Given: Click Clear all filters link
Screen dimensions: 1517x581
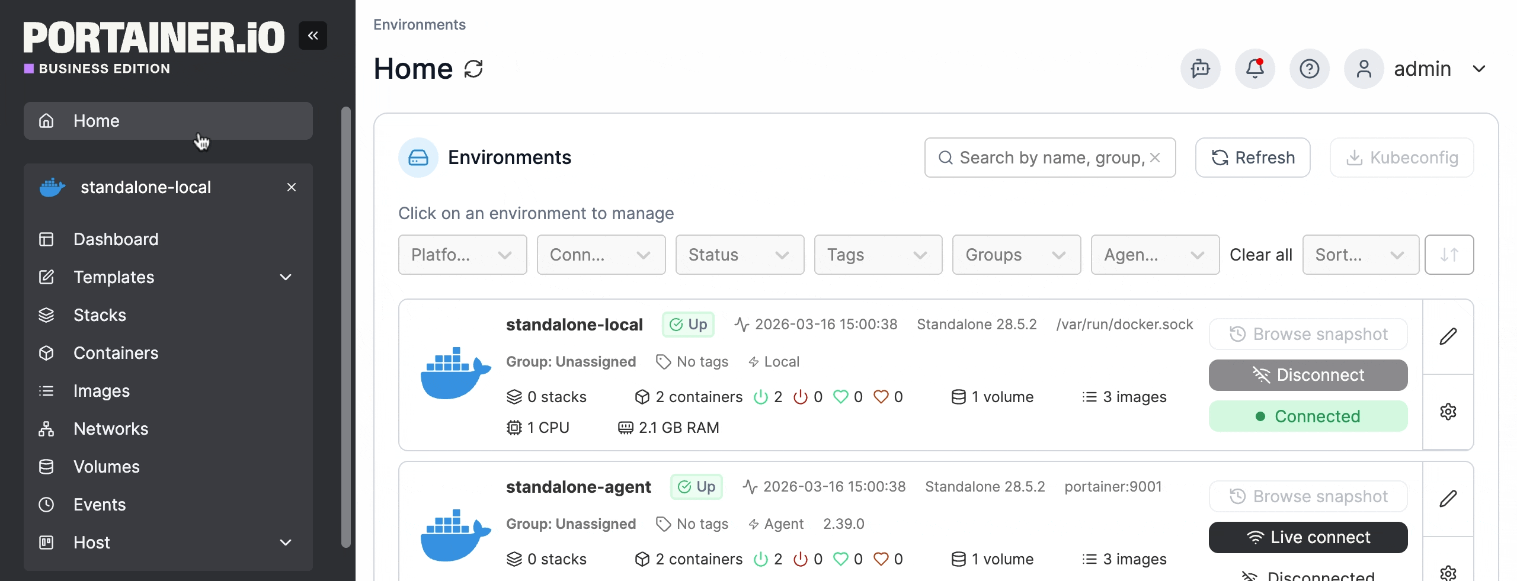Looking at the screenshot, I should 1260,255.
